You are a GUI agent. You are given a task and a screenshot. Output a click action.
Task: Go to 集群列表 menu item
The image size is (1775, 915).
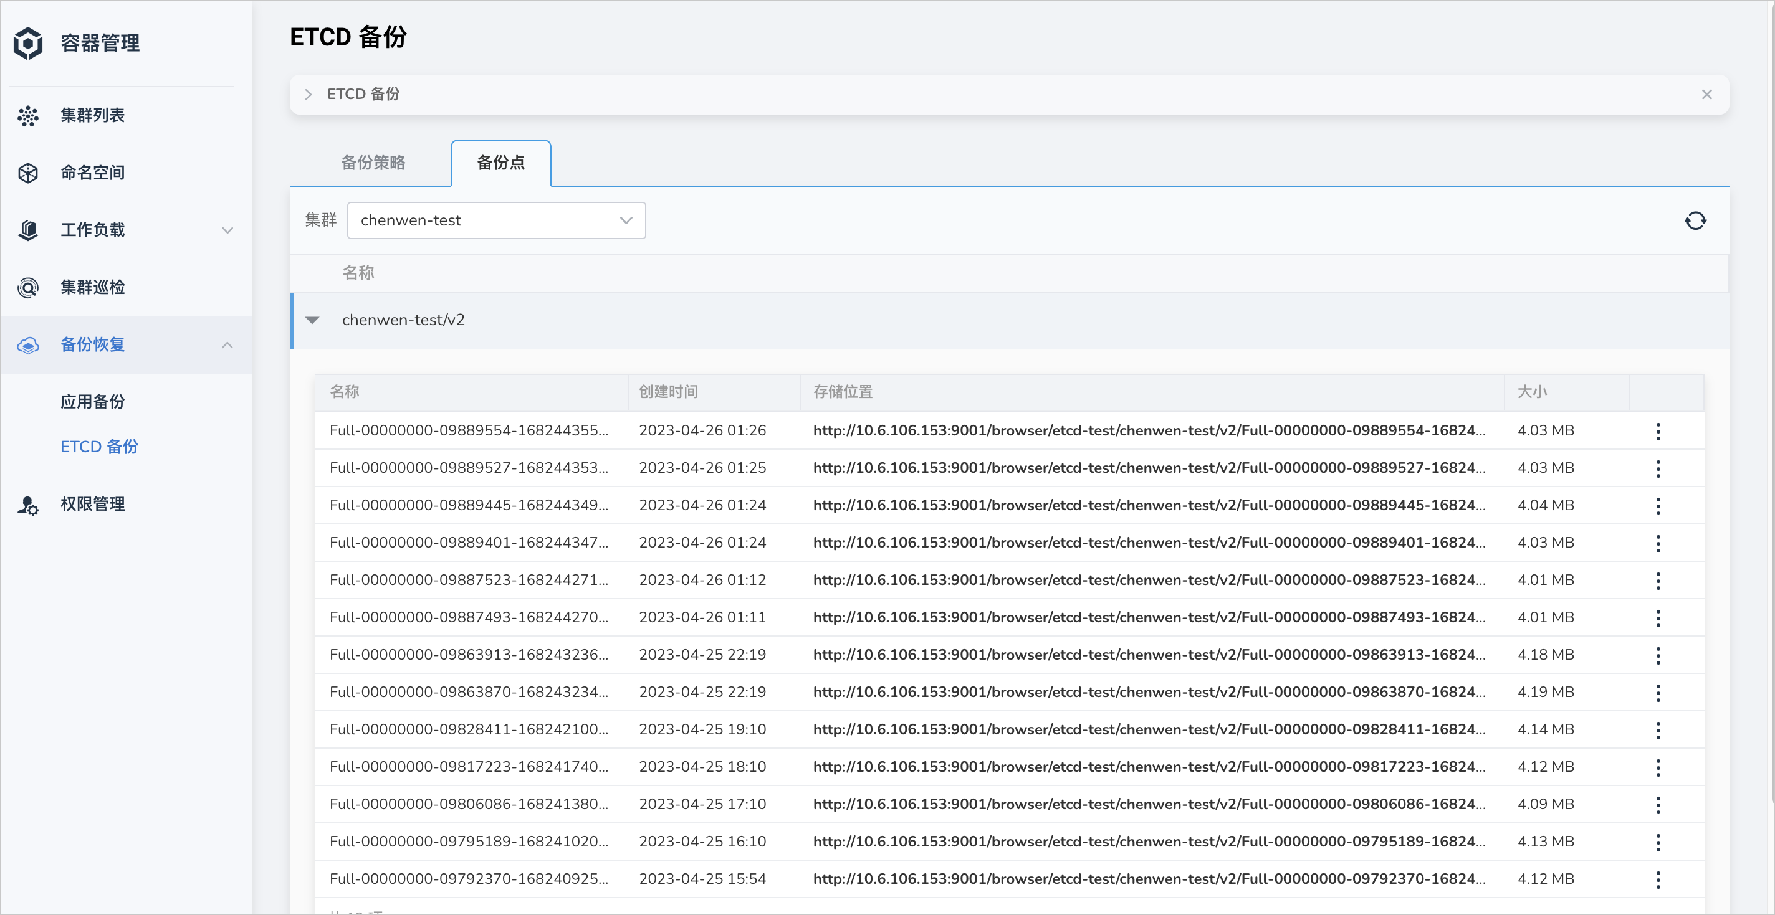[92, 115]
